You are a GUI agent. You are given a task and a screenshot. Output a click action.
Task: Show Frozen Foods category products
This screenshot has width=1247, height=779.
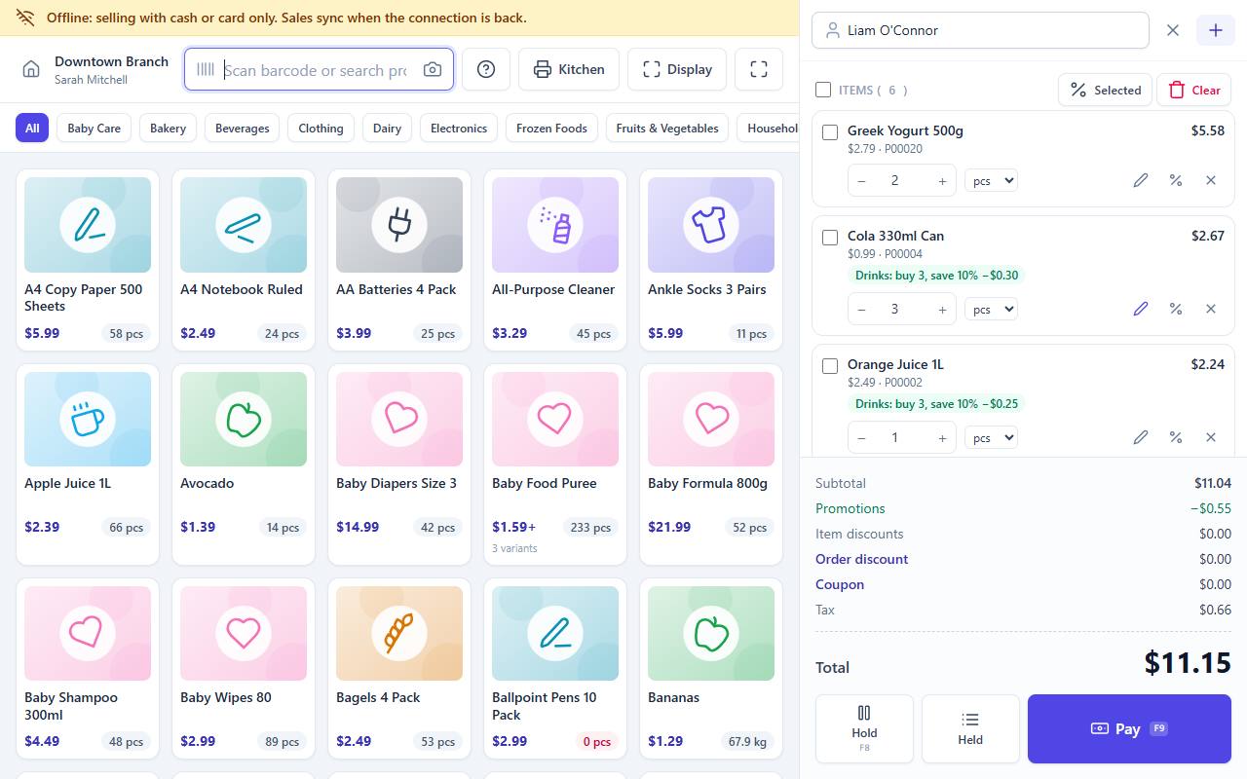551,128
